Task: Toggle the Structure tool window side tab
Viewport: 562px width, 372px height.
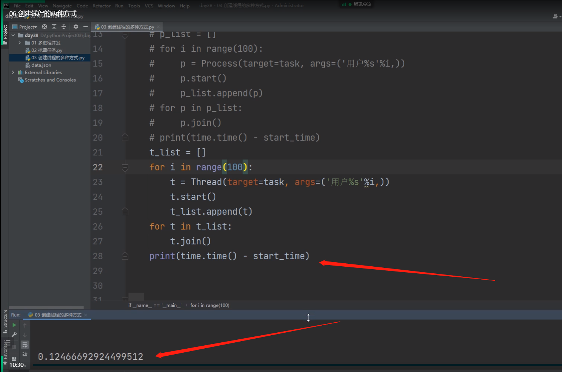Action: click(x=5, y=321)
